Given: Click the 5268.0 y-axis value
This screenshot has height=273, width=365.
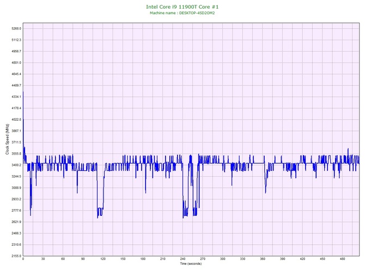Looking at the screenshot, I should coord(16,29).
